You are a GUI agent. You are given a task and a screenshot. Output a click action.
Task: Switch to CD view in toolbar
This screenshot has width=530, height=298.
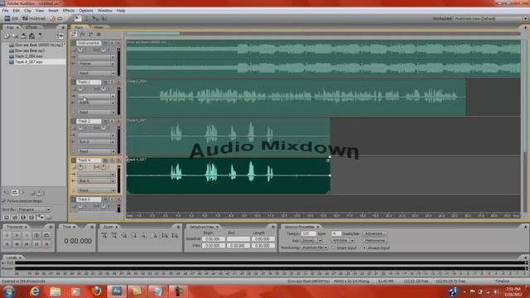56,18
